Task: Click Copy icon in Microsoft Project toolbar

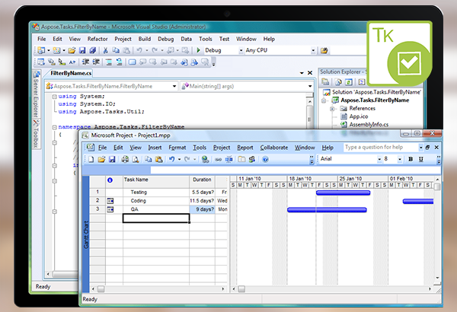Action: click(x=149, y=159)
